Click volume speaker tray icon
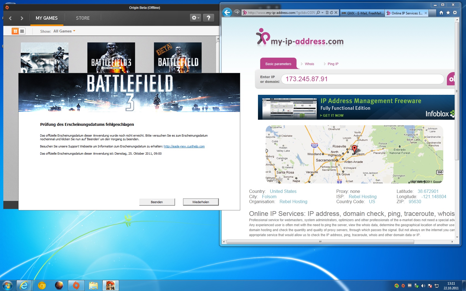The image size is (466, 291). pos(423,286)
